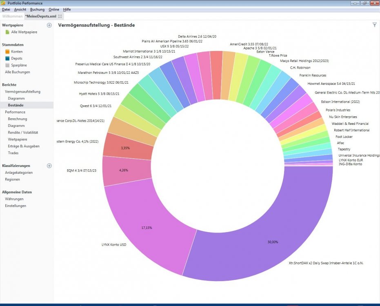Click the orange Konten icon
Viewport: 380px width, 306px height.
[x=7, y=52]
